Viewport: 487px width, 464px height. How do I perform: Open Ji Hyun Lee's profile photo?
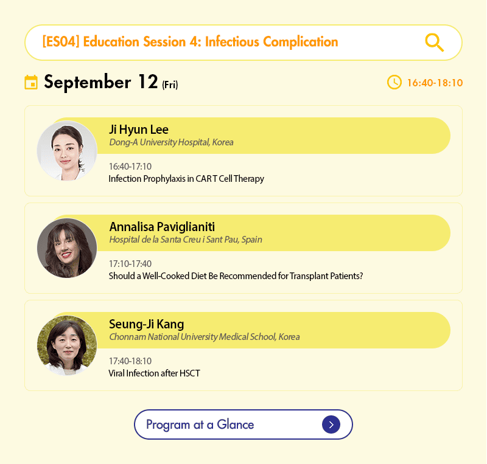click(67, 151)
